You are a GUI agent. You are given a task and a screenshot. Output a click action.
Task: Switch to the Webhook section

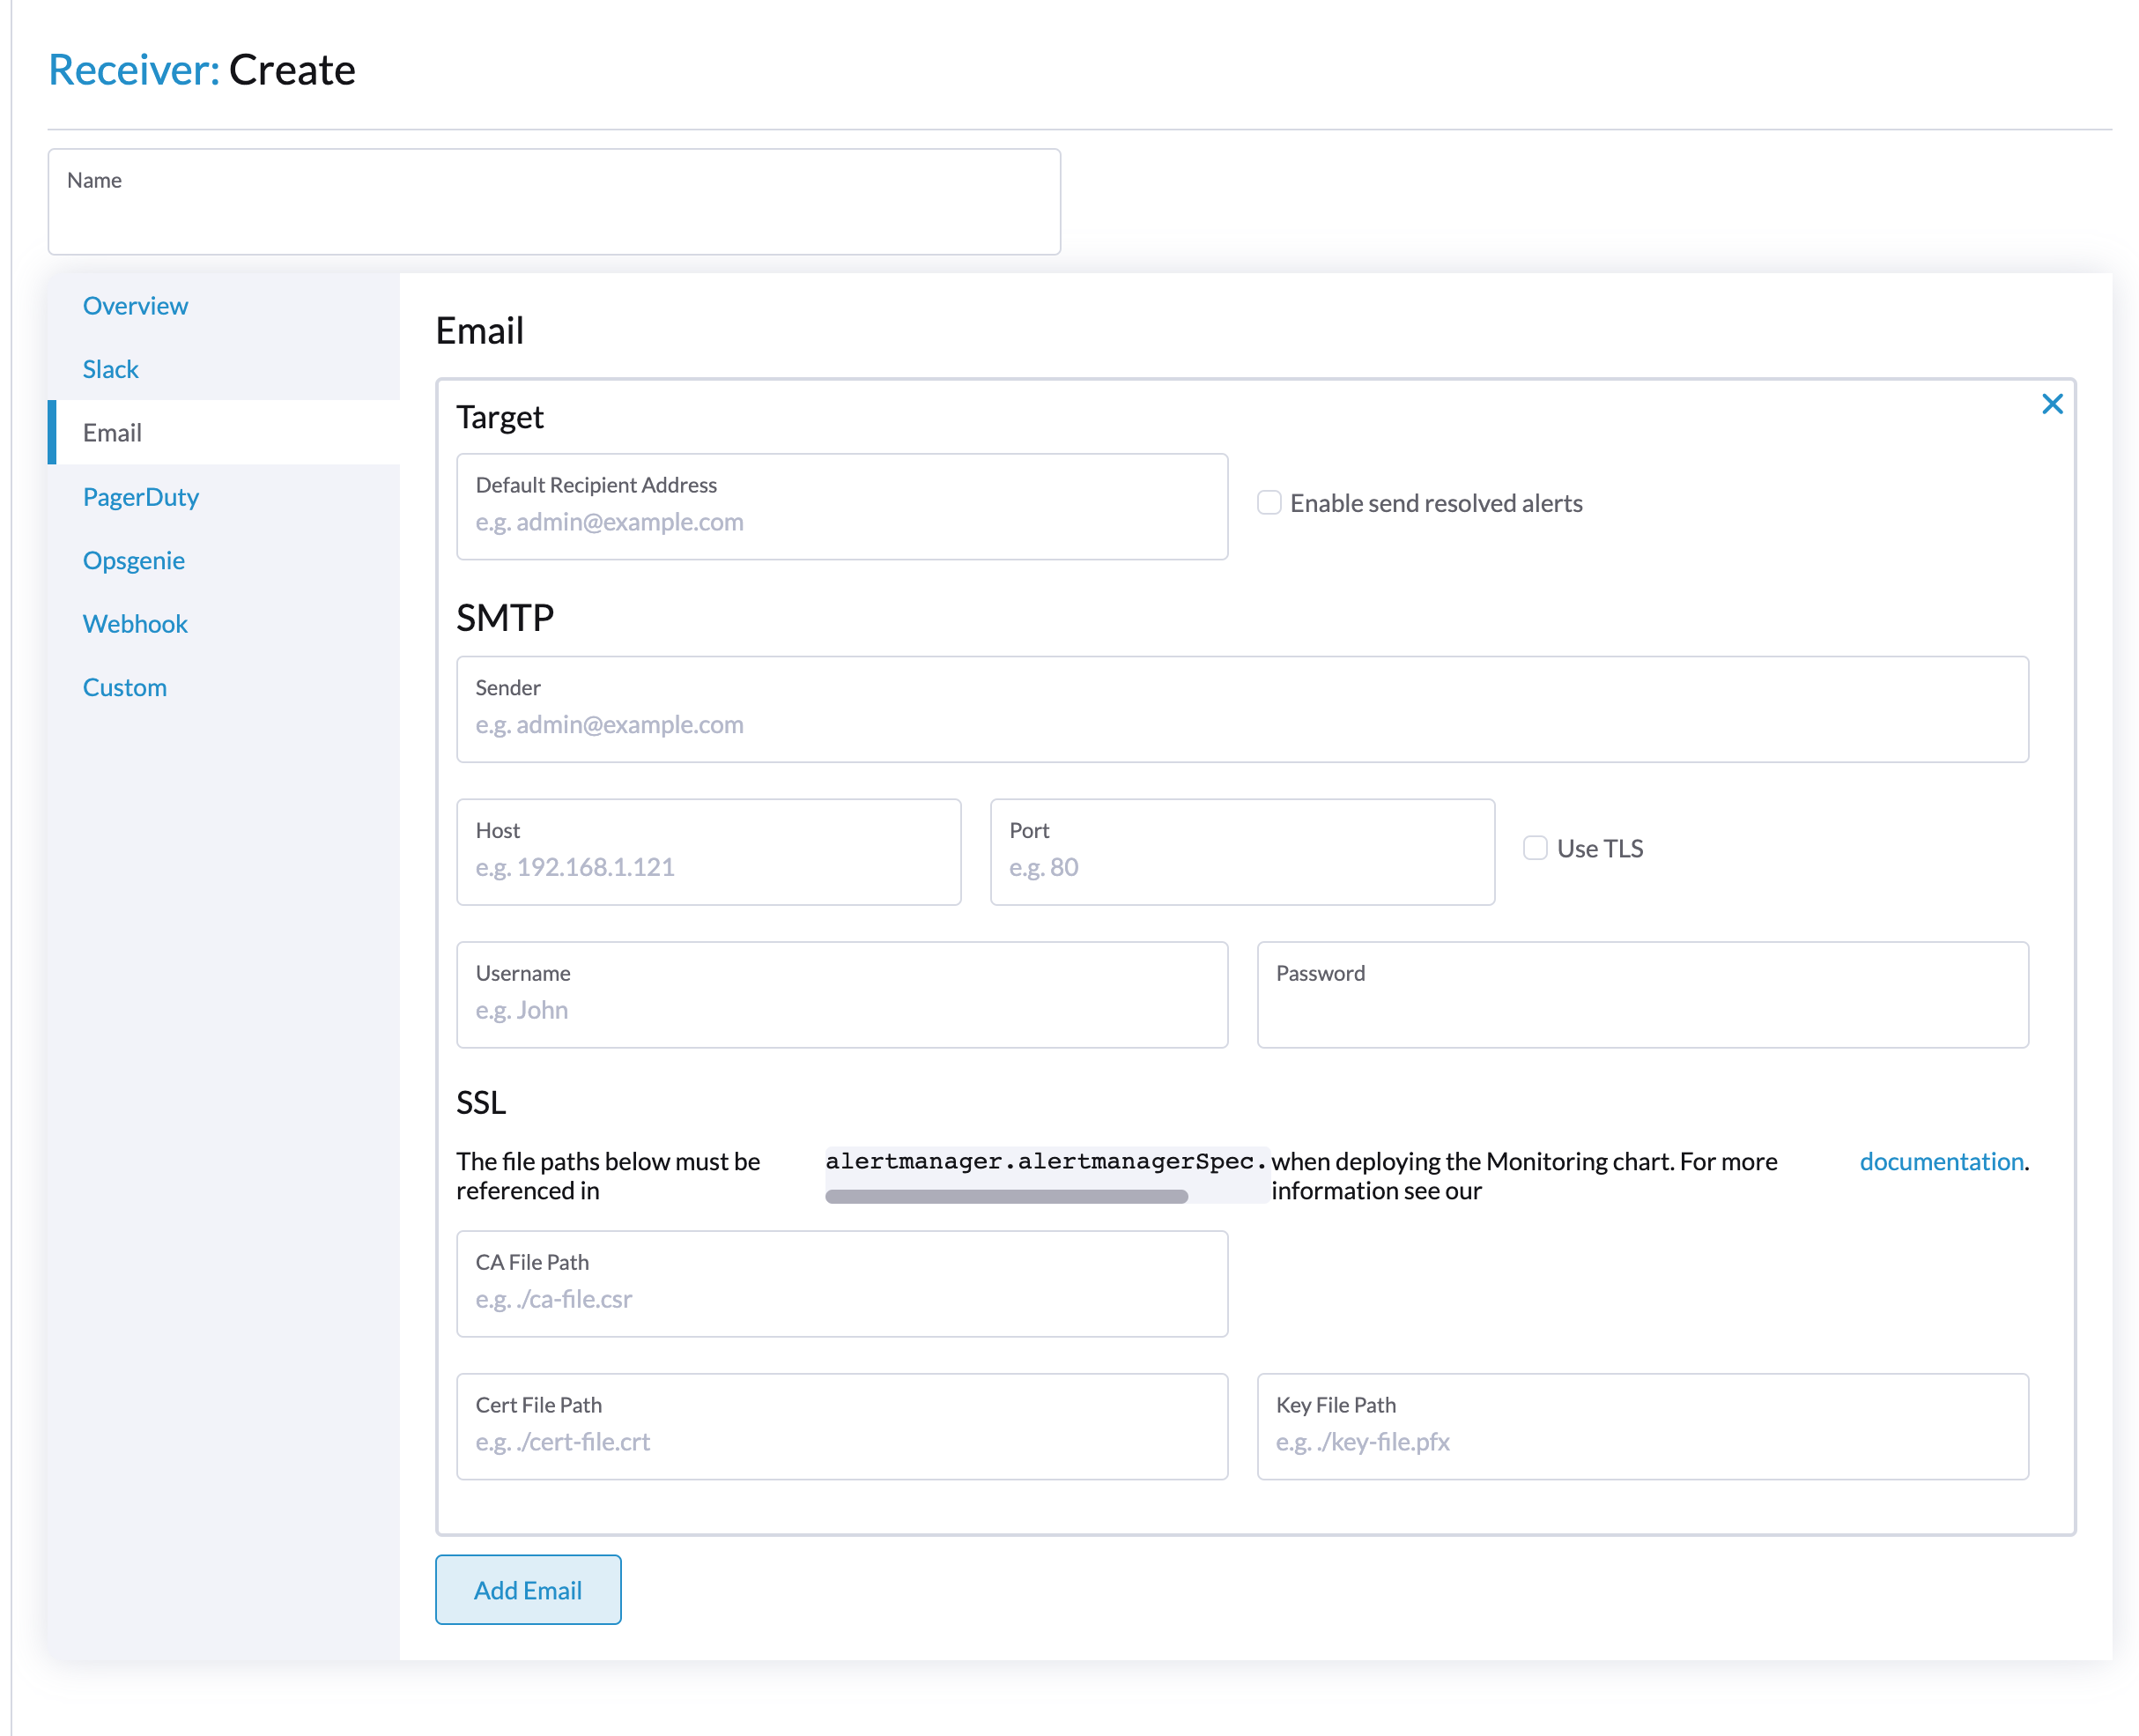[x=135, y=623]
